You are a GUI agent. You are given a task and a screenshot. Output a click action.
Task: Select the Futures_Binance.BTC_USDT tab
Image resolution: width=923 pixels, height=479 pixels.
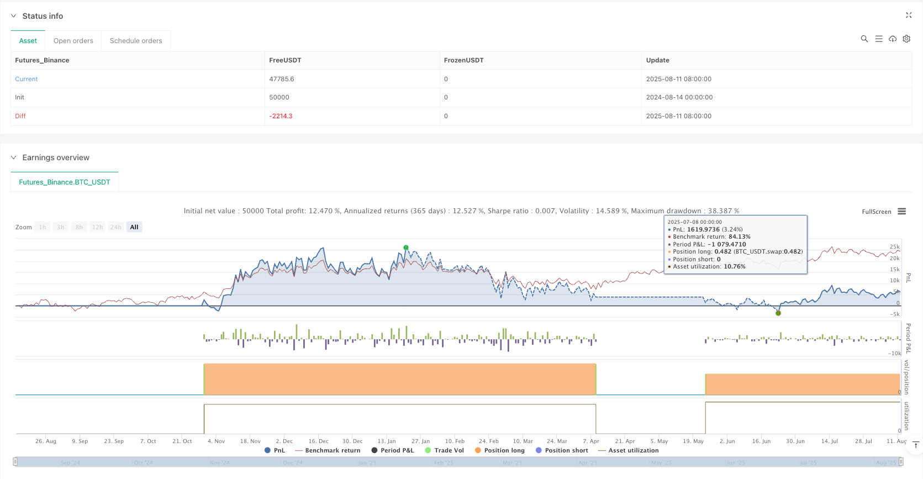(x=65, y=182)
